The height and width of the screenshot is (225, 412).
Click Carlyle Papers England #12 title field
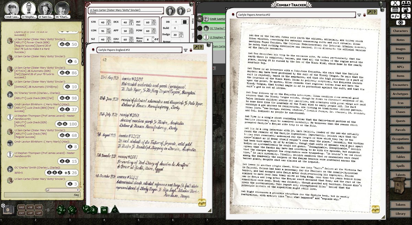tap(139, 50)
